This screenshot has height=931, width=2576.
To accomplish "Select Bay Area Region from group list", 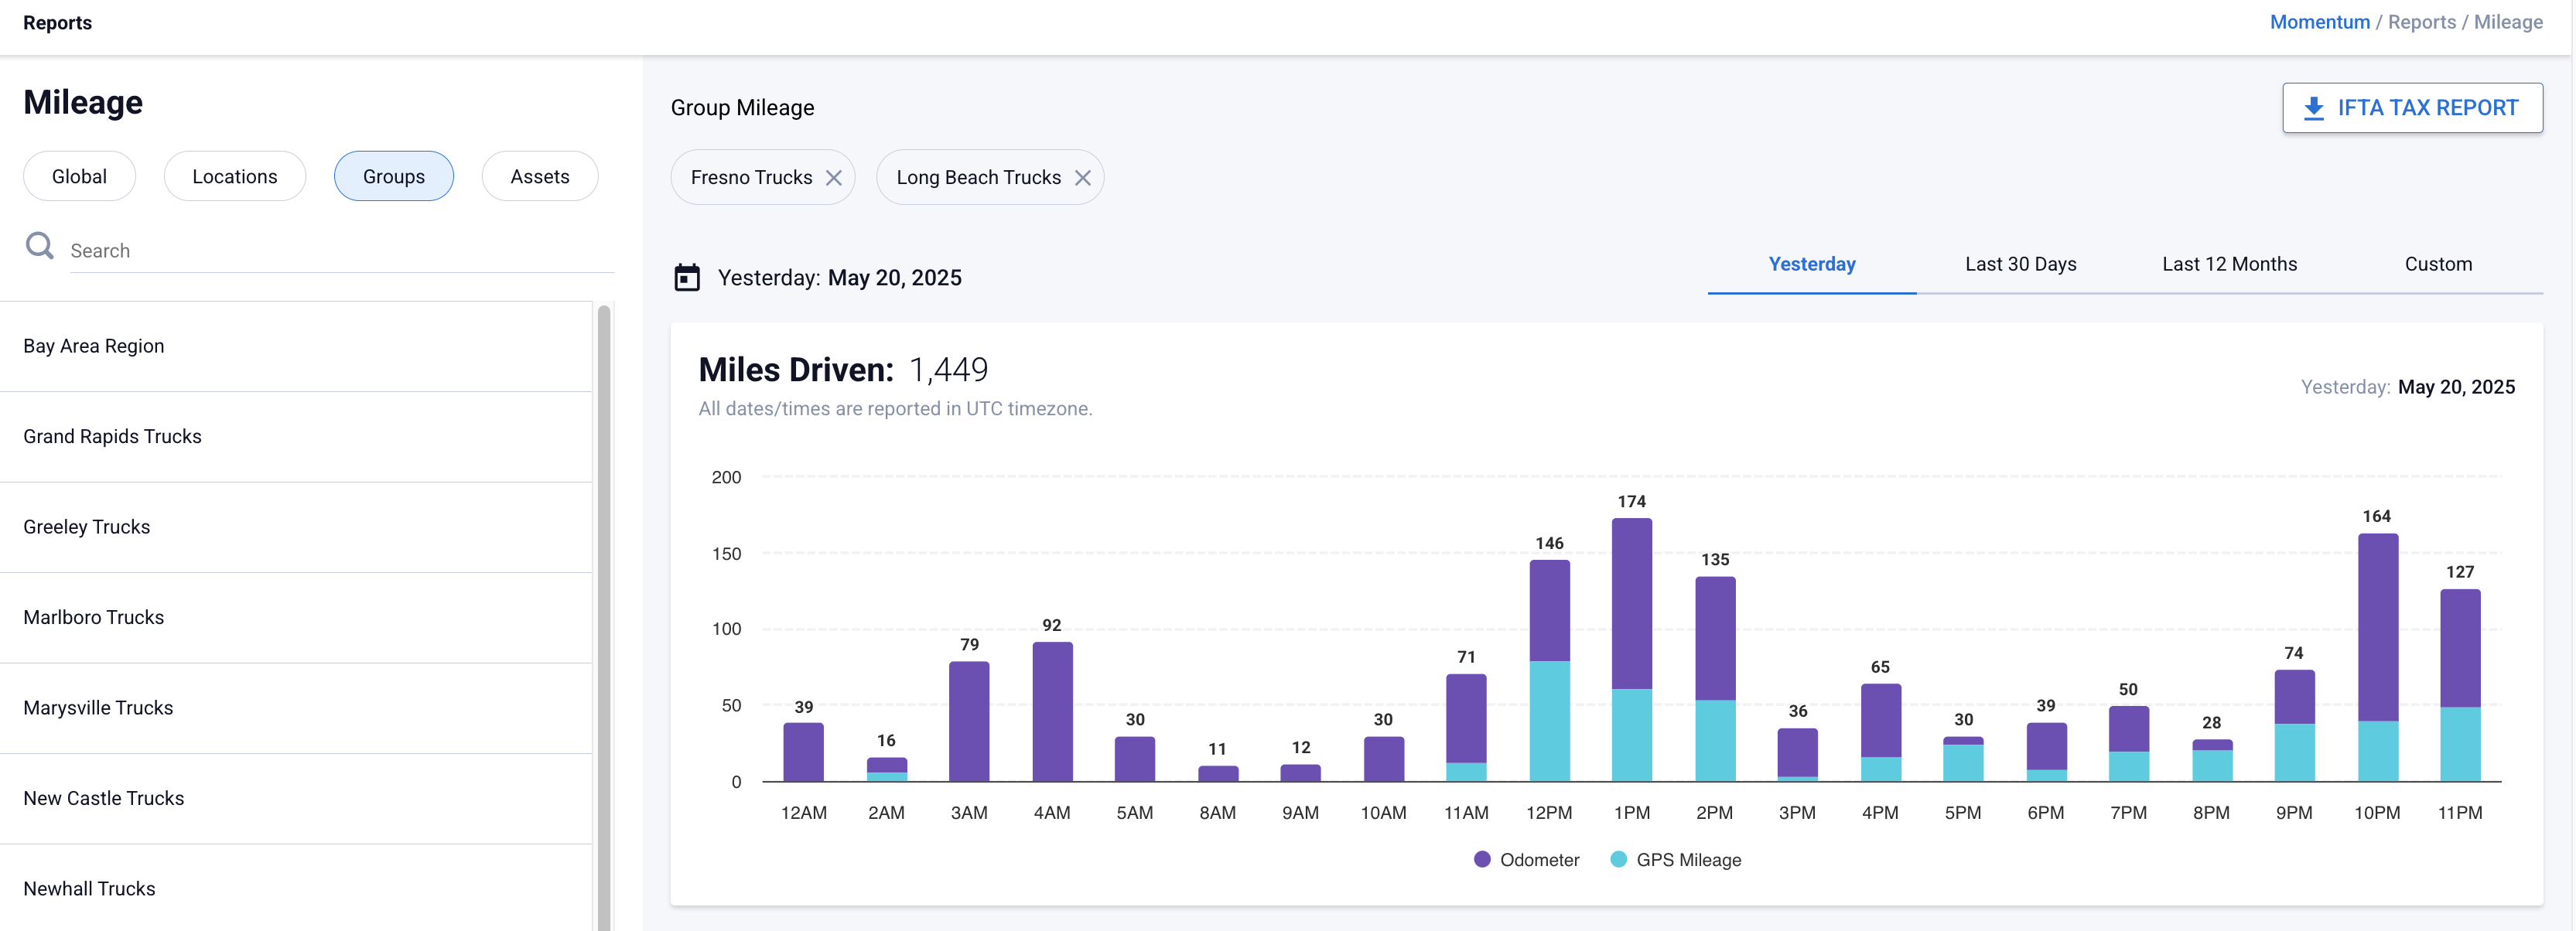I will coord(94,346).
